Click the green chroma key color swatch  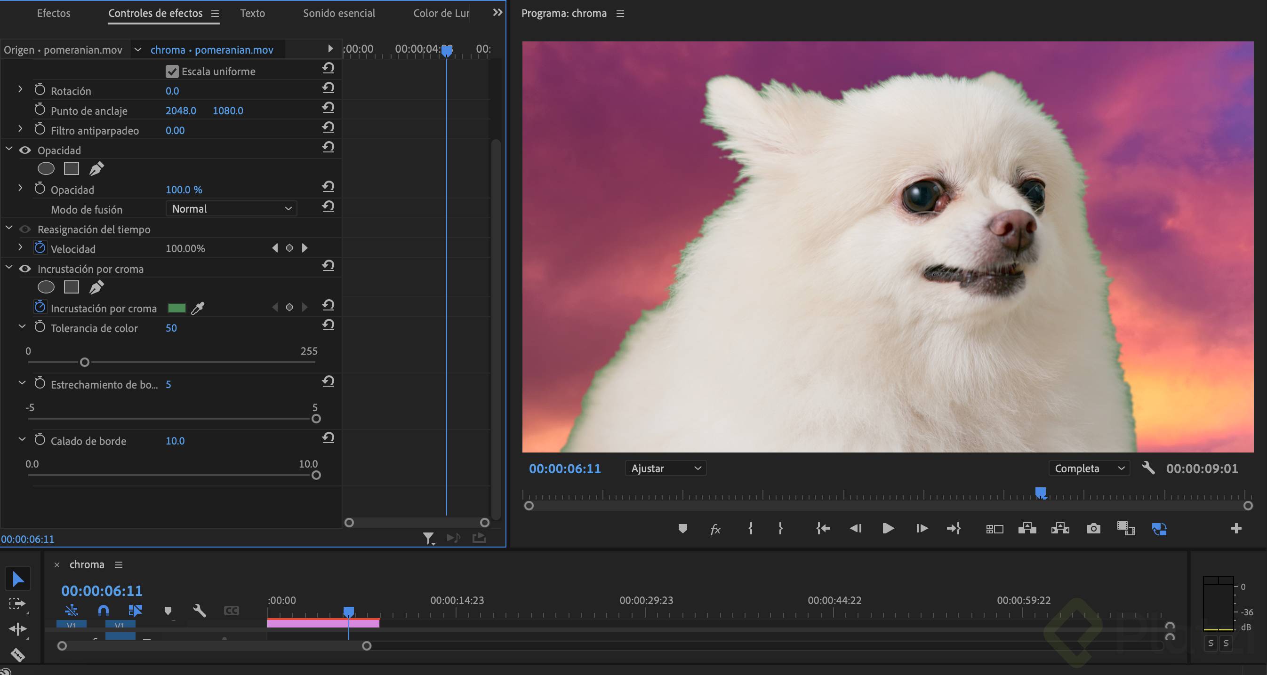tap(176, 308)
